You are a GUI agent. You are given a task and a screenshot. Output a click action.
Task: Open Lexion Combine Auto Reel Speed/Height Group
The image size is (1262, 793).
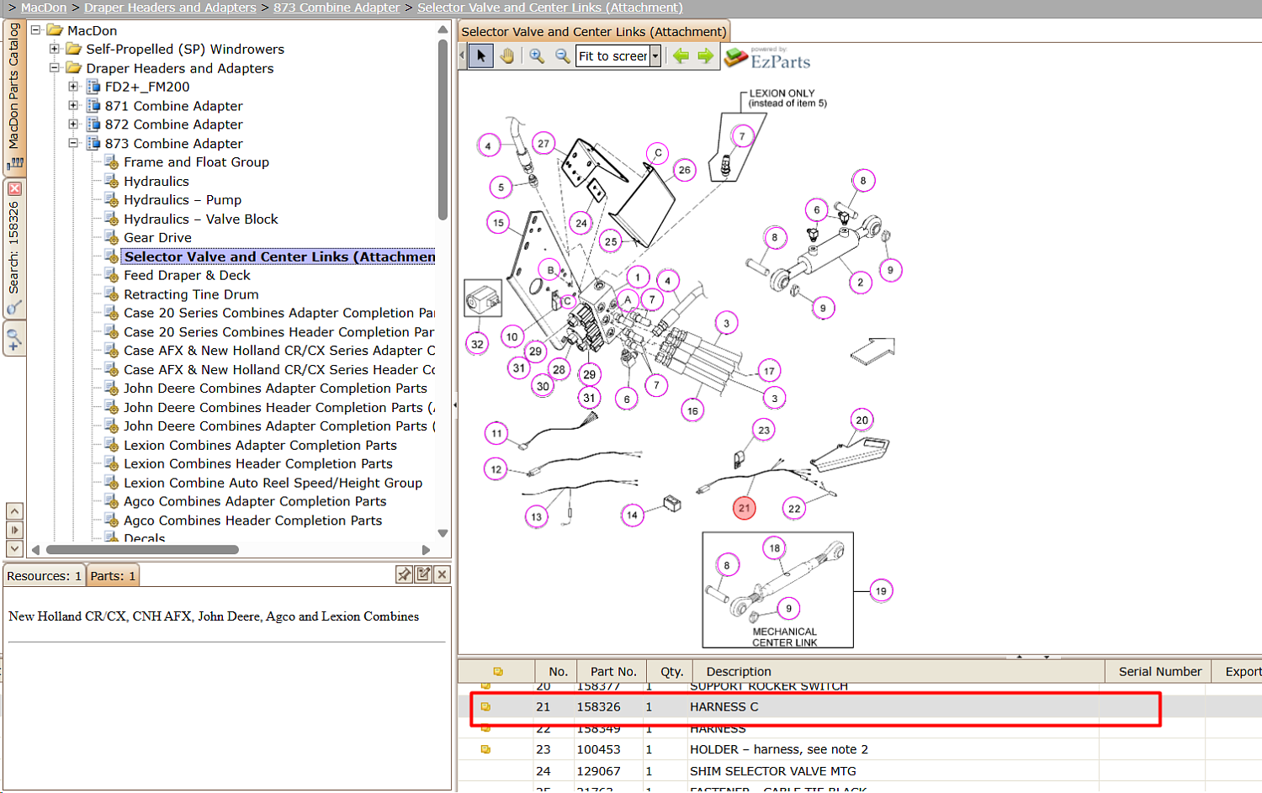(273, 483)
